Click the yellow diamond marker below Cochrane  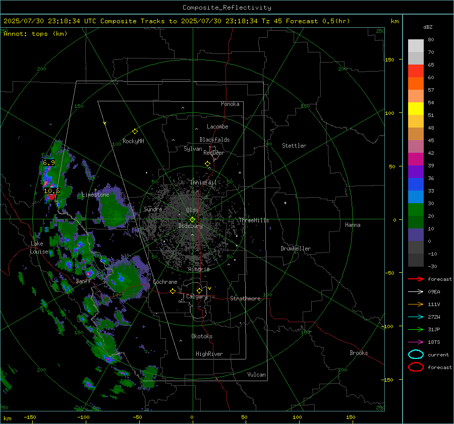173,291
